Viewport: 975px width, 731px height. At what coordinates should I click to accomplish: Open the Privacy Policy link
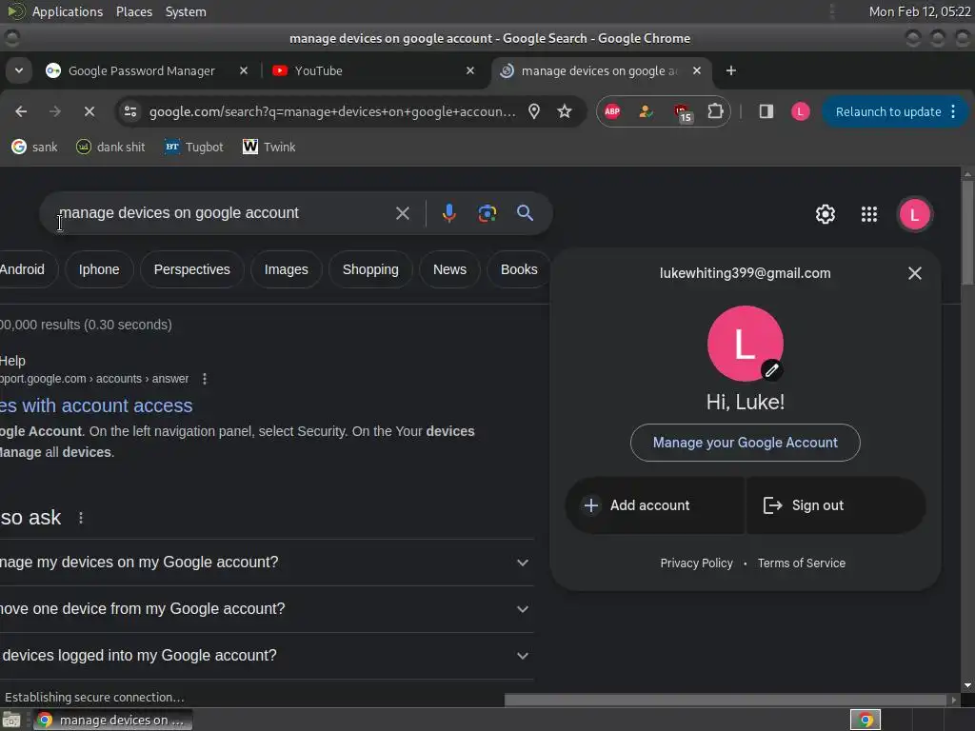[696, 563]
